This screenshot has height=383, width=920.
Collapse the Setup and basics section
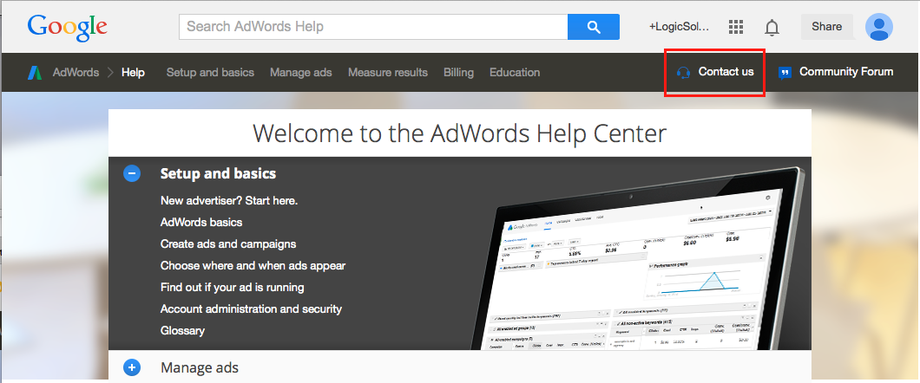tap(132, 173)
